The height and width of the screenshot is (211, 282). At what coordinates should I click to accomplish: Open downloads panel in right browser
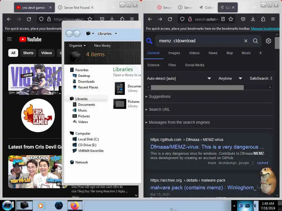tap(253, 19)
